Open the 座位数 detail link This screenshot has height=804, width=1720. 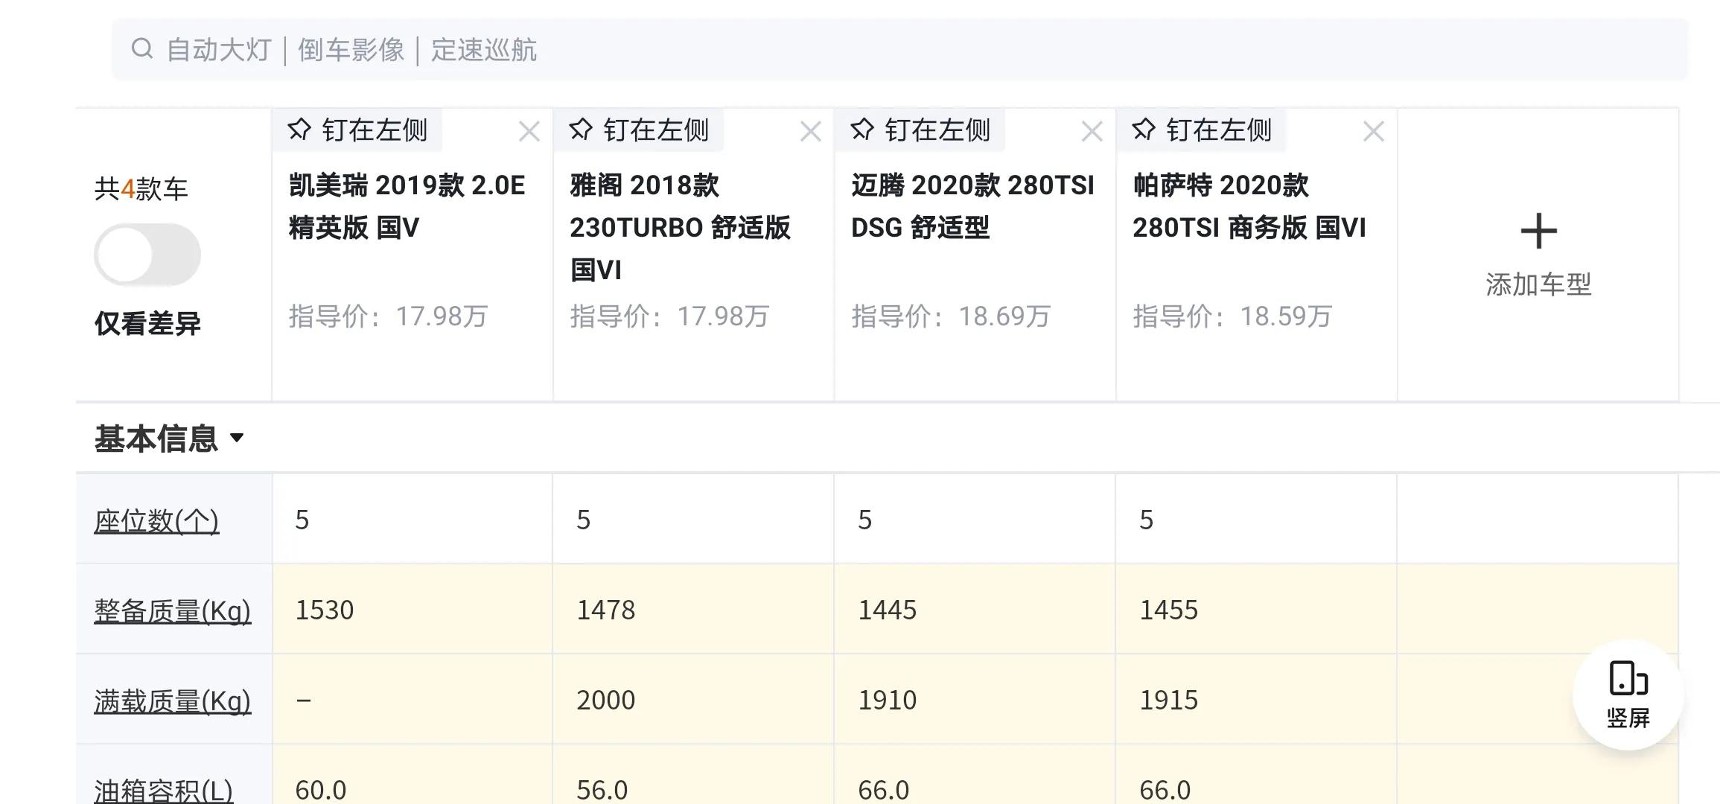click(156, 522)
